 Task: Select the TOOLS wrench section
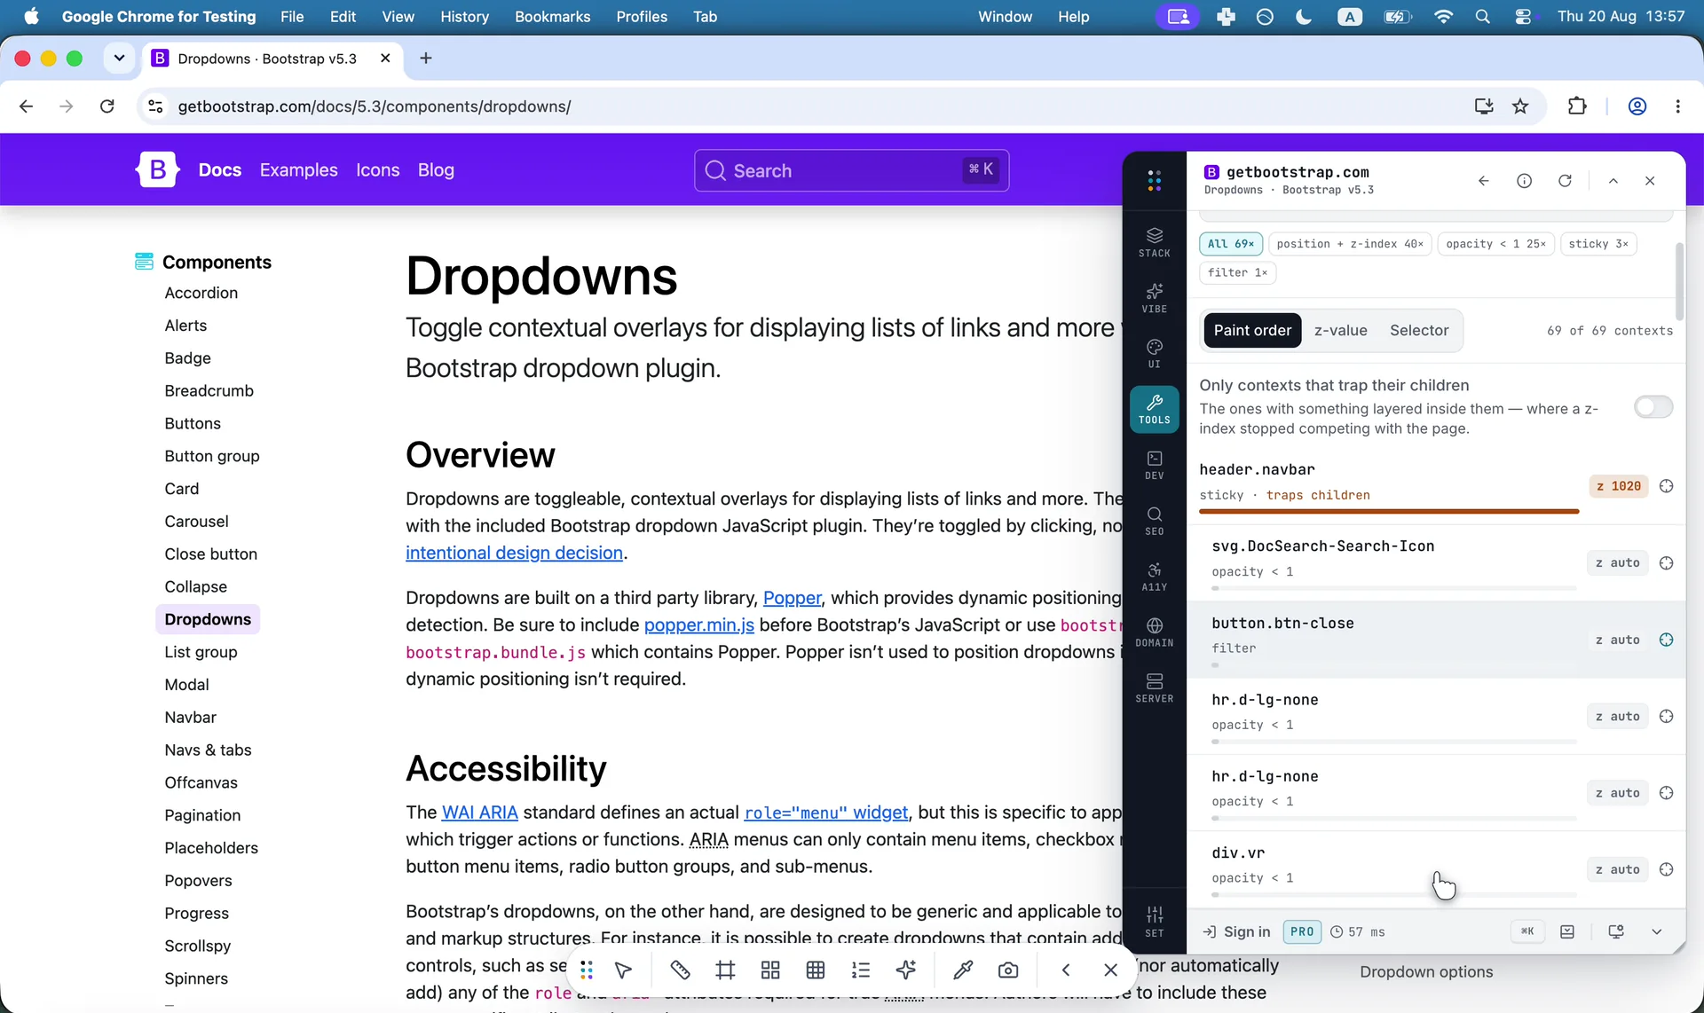(x=1154, y=409)
